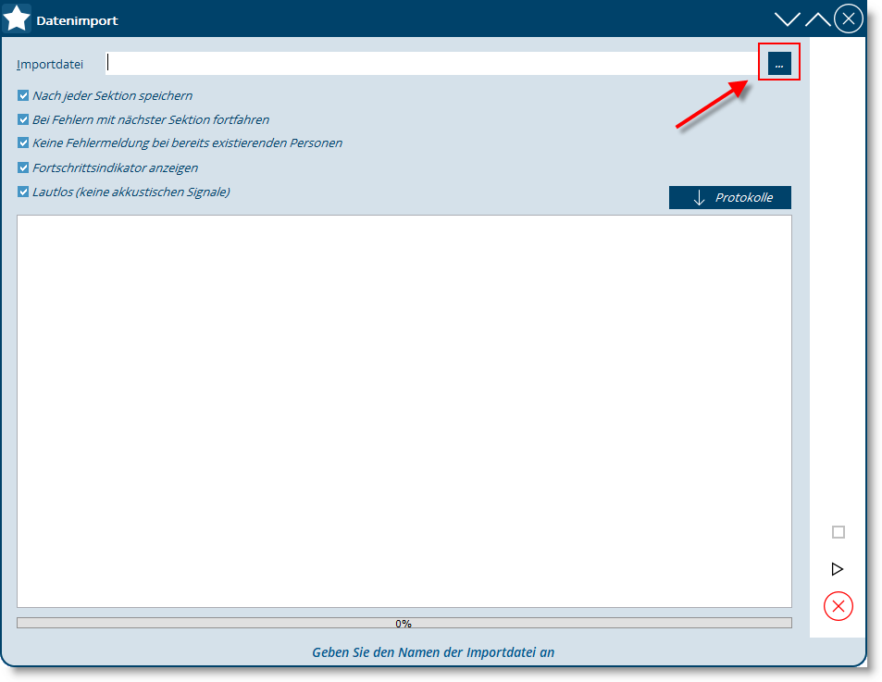The width and height of the screenshot is (882, 682).
Task: Click the red circled X cancel icon
Action: coord(838,606)
